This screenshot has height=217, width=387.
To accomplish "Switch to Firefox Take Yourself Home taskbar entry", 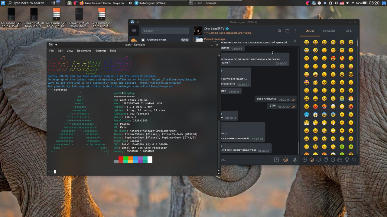I will tap(104, 3).
